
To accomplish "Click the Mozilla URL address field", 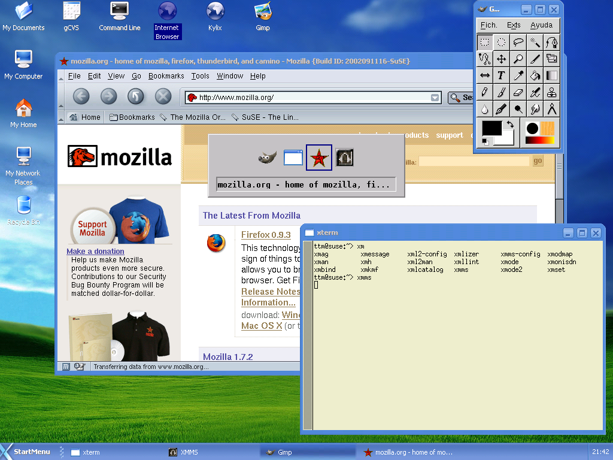I will coord(312,98).
